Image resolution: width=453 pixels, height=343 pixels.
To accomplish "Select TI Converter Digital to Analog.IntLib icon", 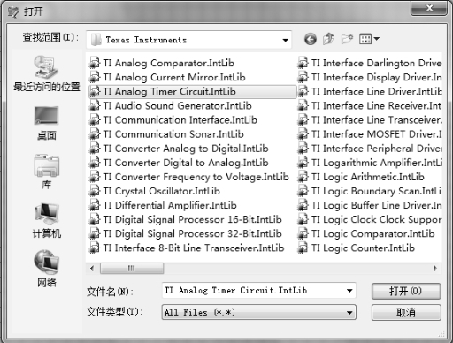I will (95, 163).
